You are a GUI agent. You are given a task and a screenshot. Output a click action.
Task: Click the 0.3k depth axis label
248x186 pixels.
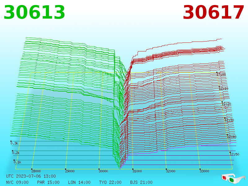pos(14,143)
